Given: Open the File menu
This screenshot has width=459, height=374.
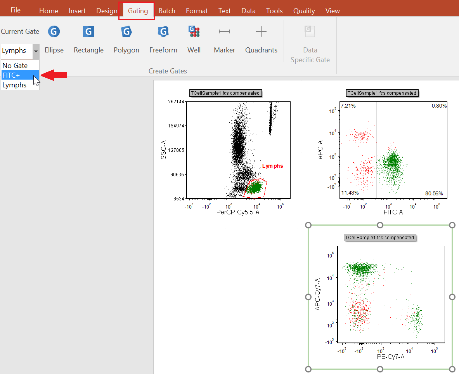Looking at the screenshot, I should [x=16, y=10].
